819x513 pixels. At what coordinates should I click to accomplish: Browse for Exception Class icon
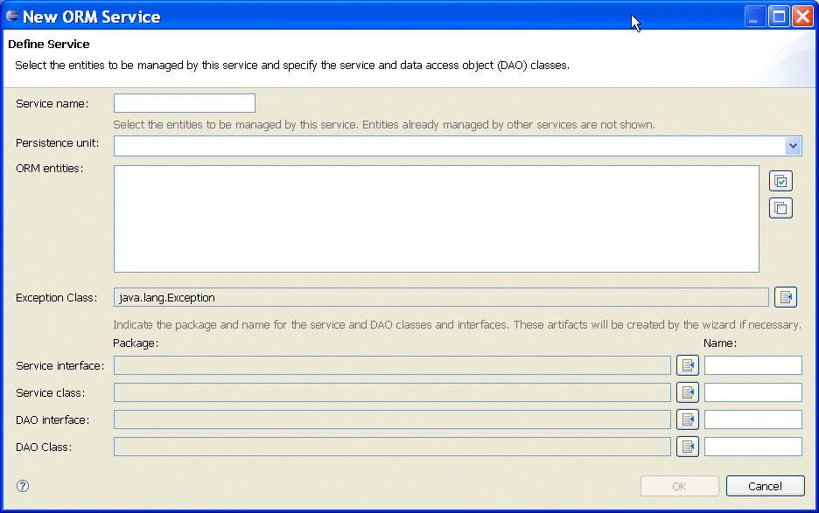coord(786,297)
